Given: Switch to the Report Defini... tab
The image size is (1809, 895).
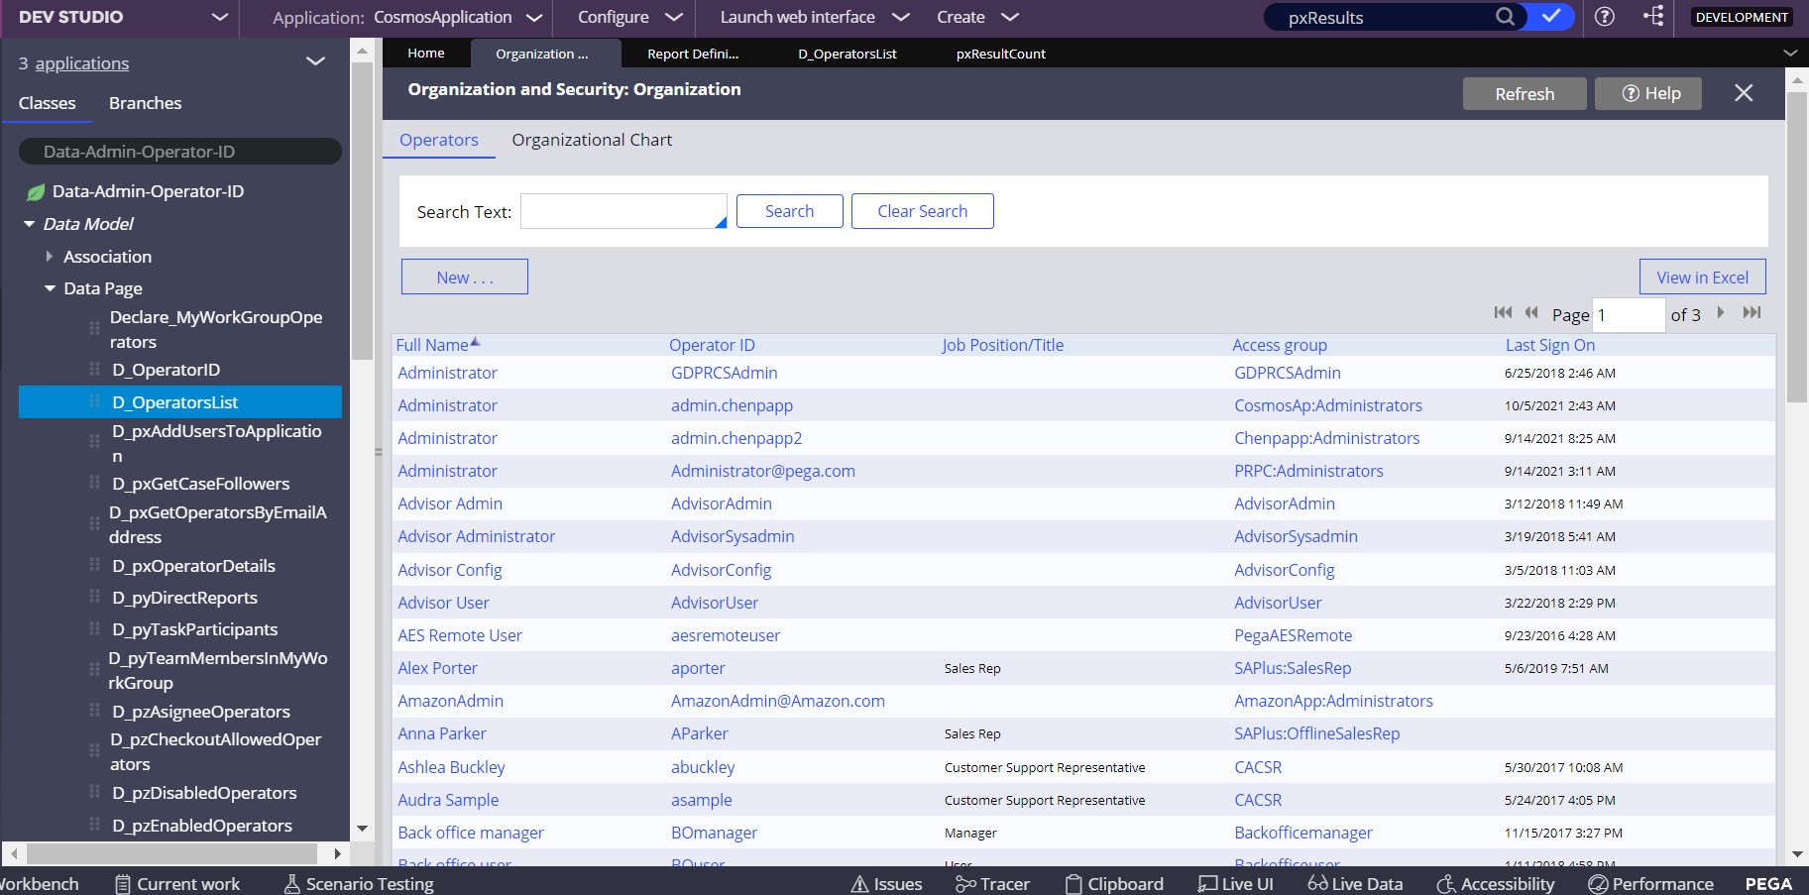Looking at the screenshot, I should click(x=693, y=54).
